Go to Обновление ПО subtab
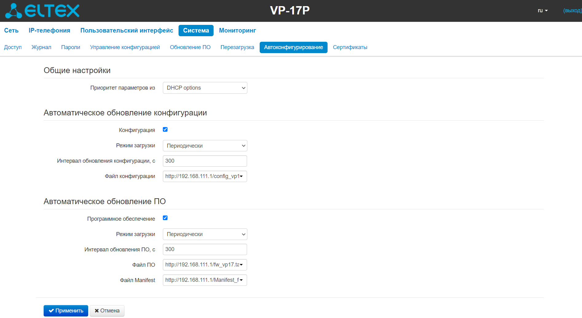This screenshot has height=318, width=582. pos(190,47)
